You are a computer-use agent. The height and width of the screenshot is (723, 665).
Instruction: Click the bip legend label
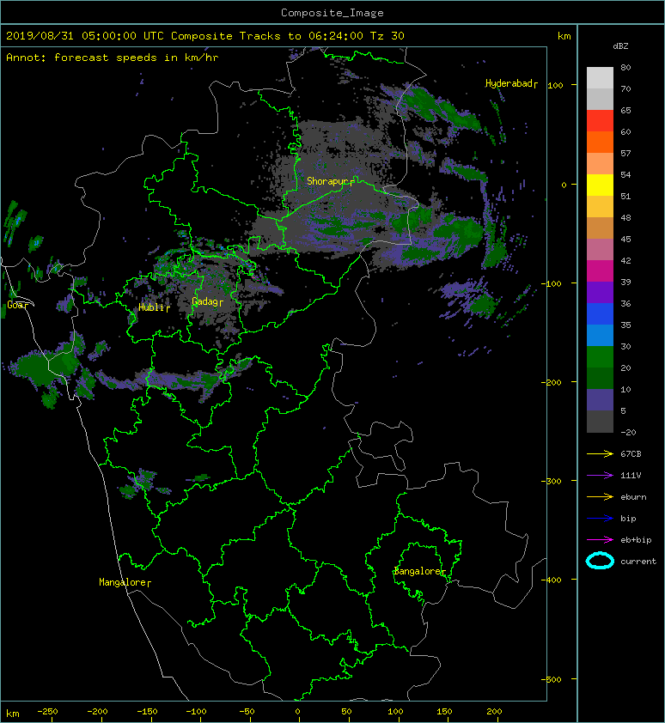(x=628, y=519)
